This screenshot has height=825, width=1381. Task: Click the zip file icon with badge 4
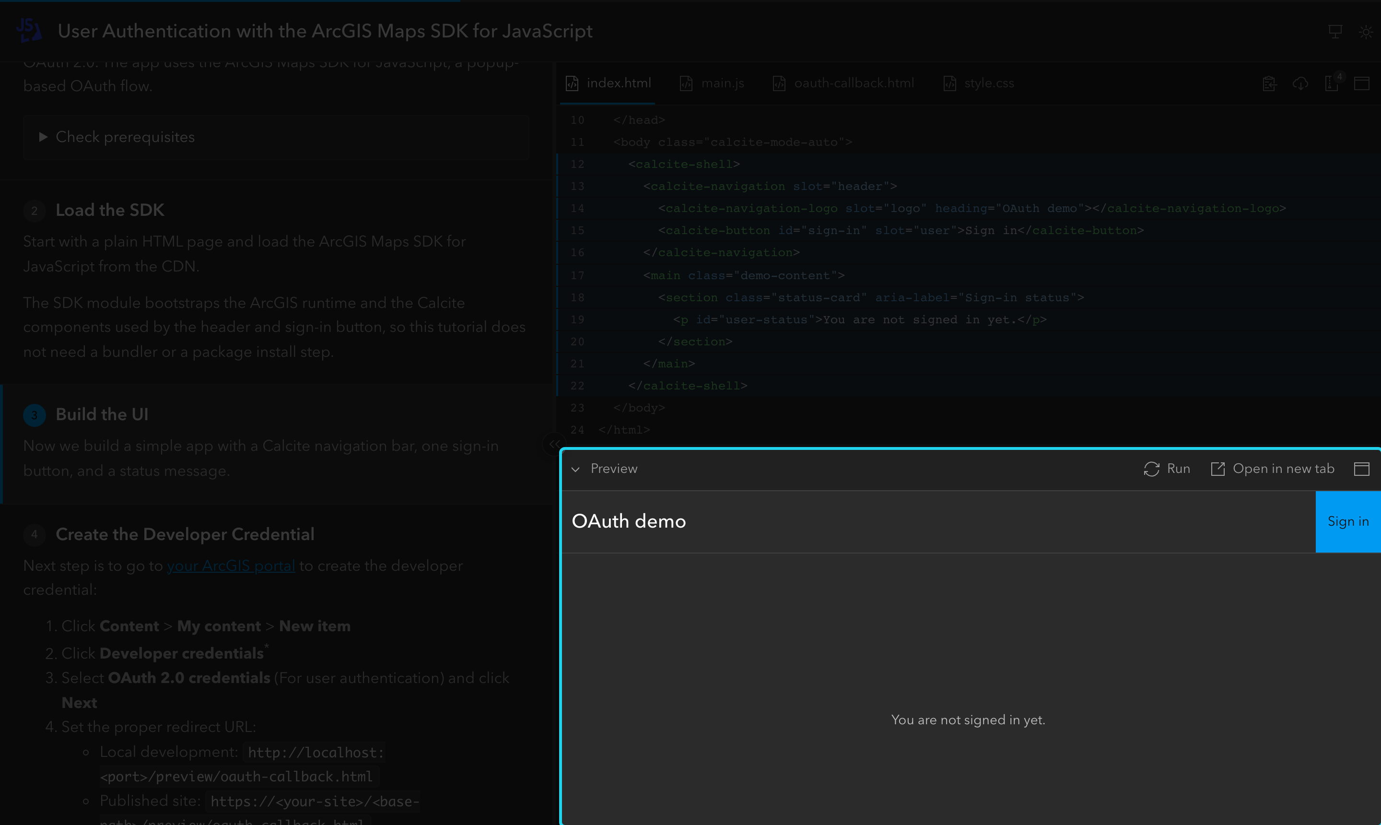click(x=1332, y=83)
